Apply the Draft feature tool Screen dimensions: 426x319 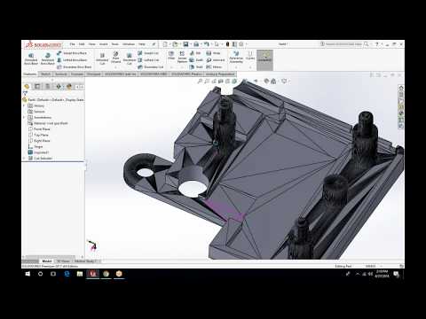(x=196, y=60)
